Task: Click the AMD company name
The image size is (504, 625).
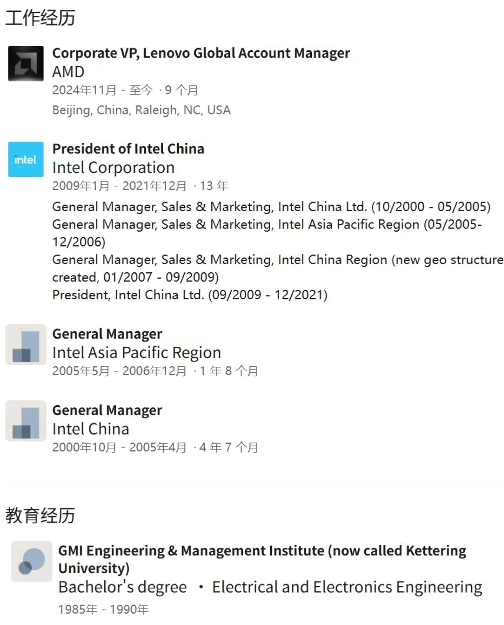Action: pyautogui.click(x=68, y=72)
